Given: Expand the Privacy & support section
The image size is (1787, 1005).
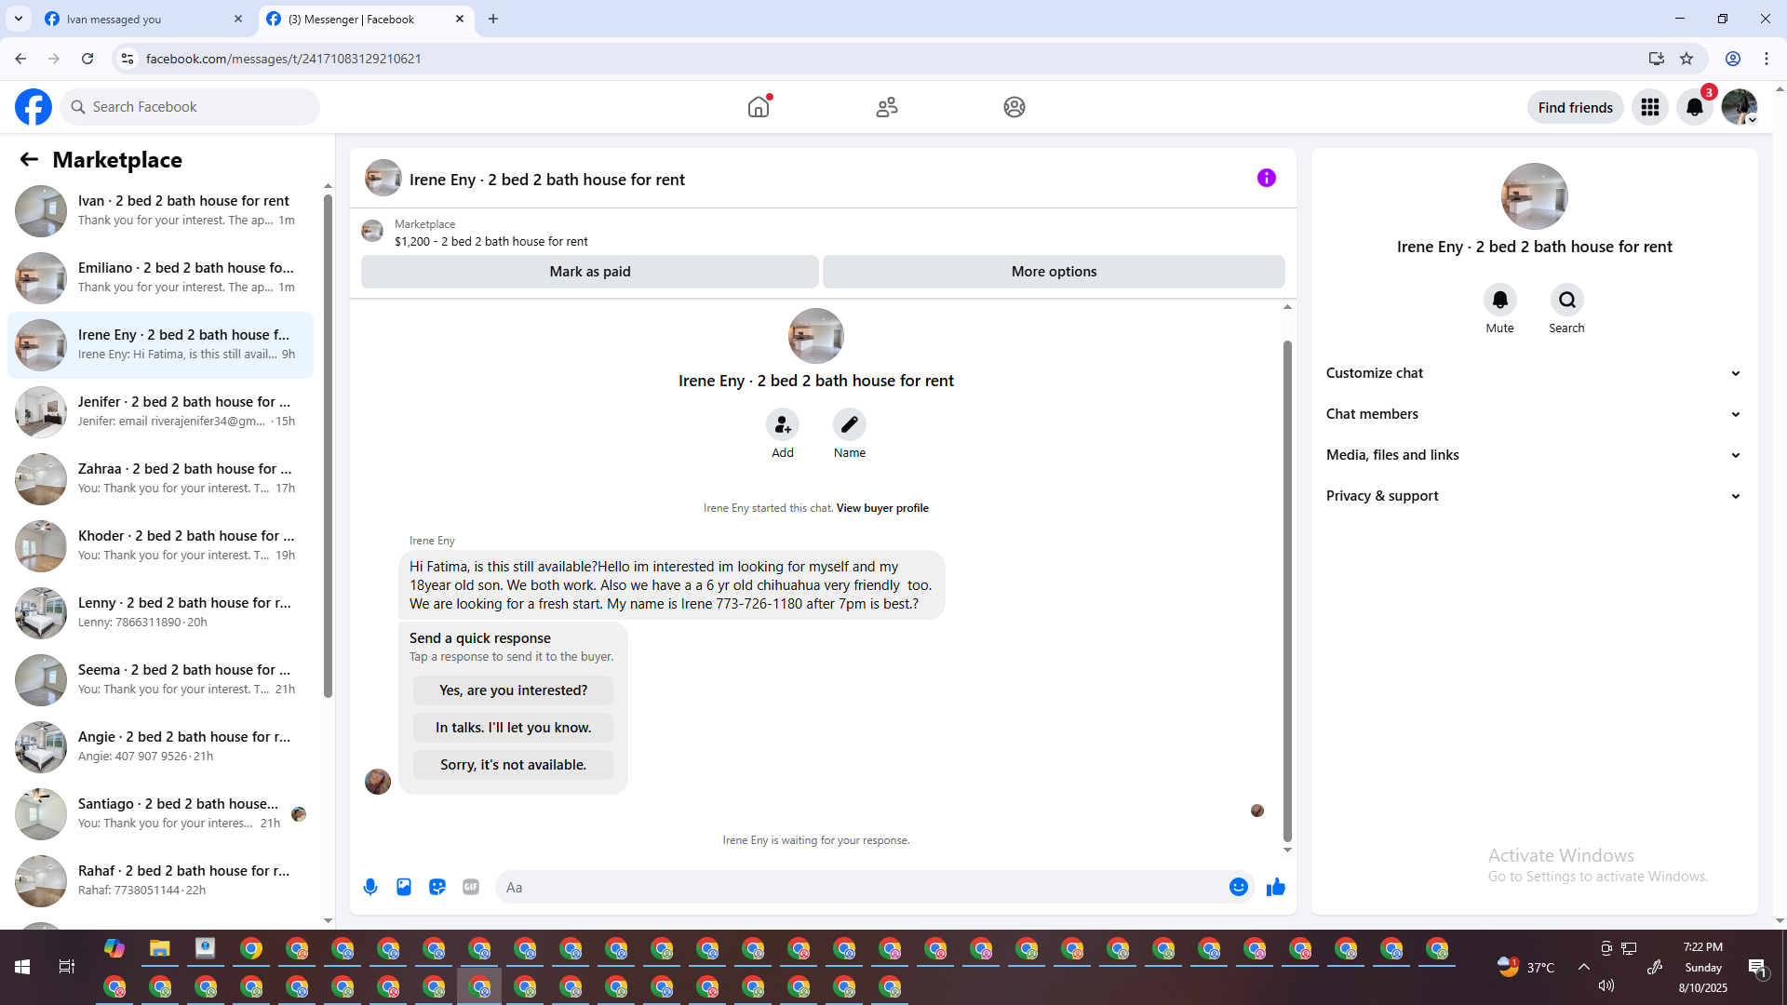Looking at the screenshot, I should [1533, 496].
